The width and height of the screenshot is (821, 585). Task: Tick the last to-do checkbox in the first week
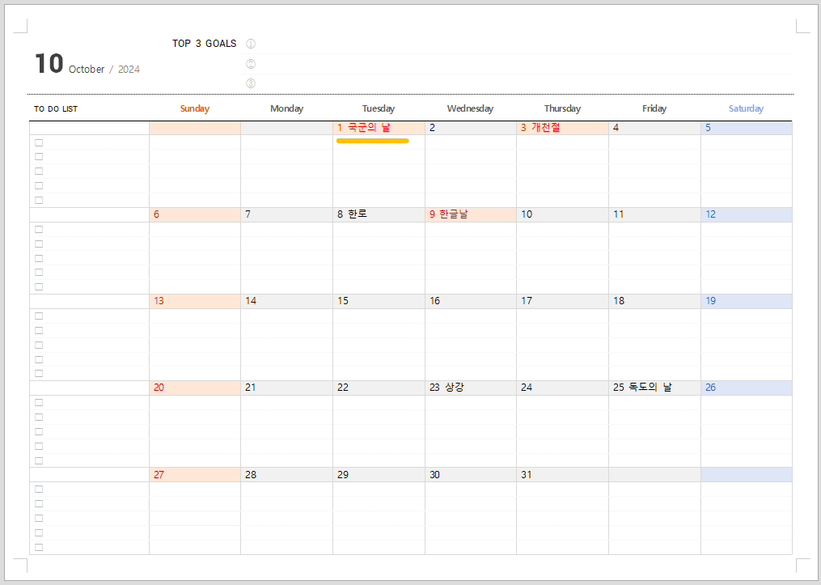[39, 200]
